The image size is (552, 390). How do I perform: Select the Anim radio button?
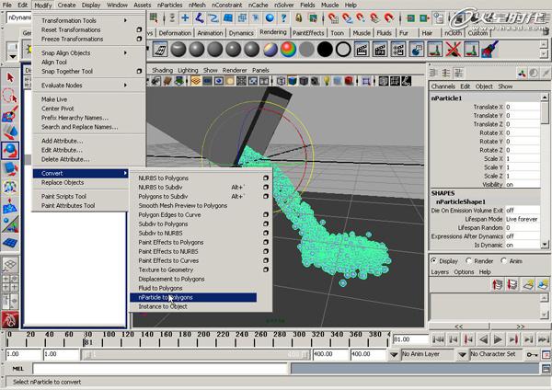tap(504, 261)
